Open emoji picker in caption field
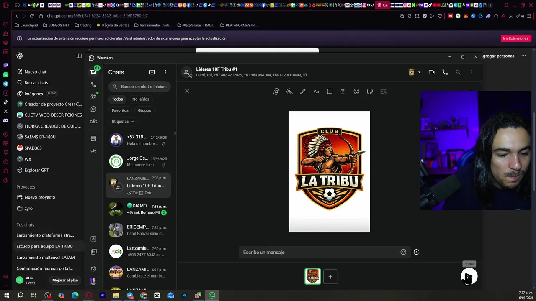536x301 pixels. click(x=403, y=252)
